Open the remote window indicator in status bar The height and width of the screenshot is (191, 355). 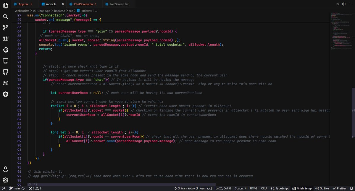coord(3,188)
